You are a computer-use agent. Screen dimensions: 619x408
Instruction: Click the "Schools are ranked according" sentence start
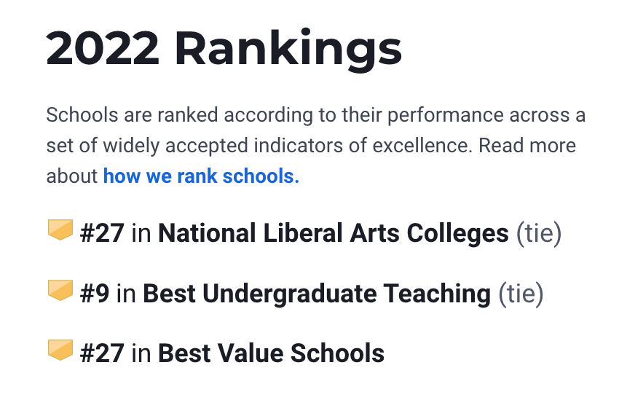click(x=131, y=115)
